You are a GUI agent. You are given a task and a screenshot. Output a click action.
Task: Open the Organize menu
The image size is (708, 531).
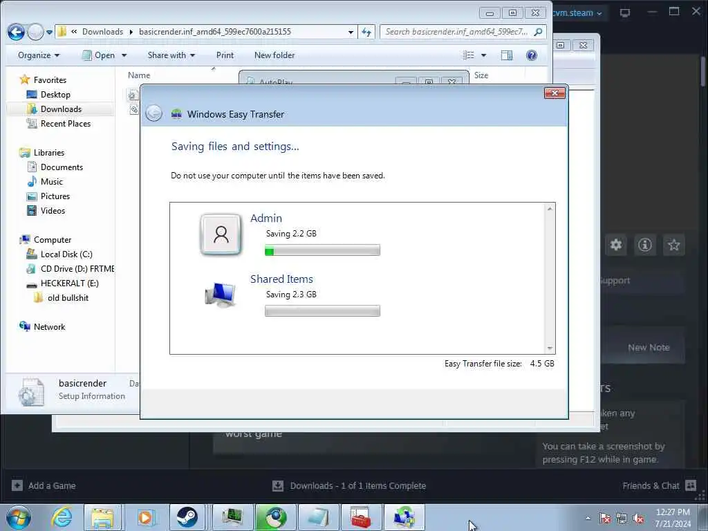(x=39, y=55)
